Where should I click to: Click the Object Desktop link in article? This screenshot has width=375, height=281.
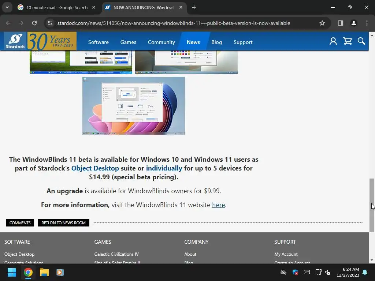point(95,168)
